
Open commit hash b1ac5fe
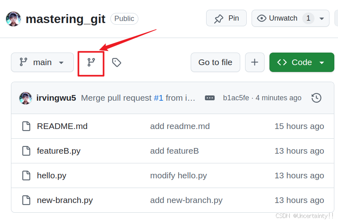(236, 98)
